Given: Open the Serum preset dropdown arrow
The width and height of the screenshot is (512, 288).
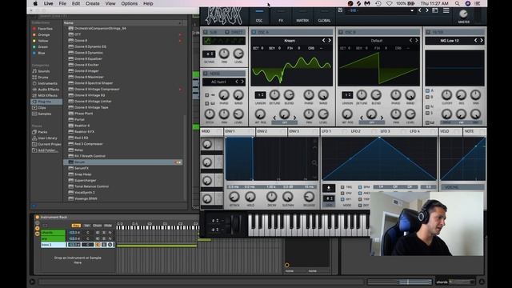Looking at the screenshot, I should (x=412, y=10).
